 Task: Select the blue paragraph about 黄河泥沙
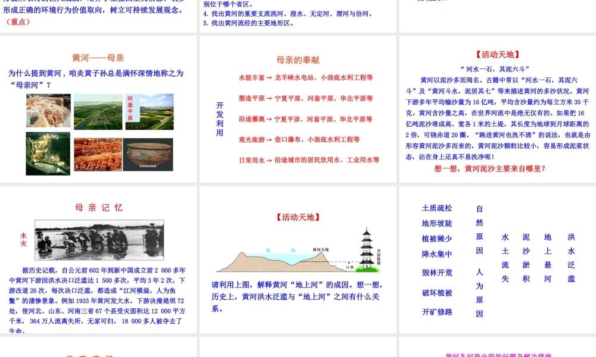point(498,118)
